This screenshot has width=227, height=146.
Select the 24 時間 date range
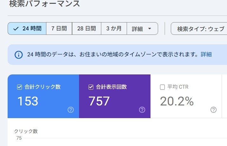(27, 29)
